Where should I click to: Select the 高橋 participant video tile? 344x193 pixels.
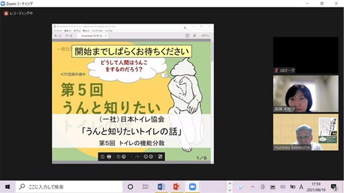[306, 94]
